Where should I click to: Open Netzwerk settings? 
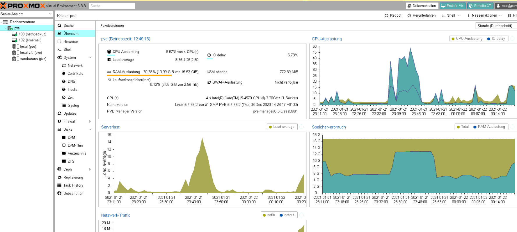tap(75, 65)
